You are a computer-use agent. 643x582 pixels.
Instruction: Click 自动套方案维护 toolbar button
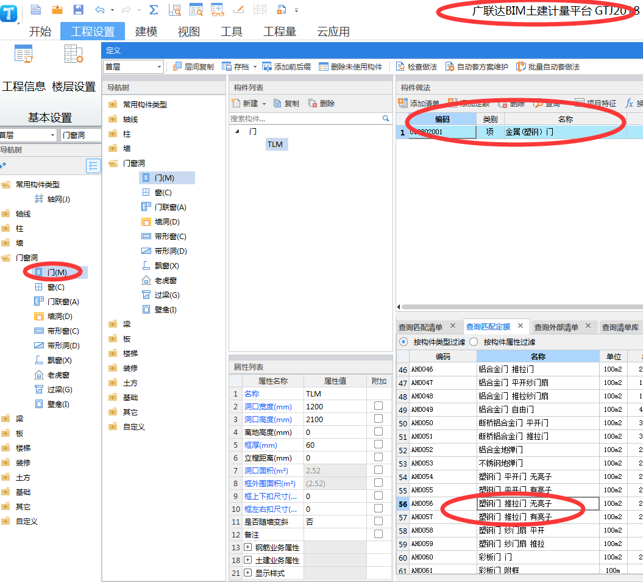coord(477,67)
